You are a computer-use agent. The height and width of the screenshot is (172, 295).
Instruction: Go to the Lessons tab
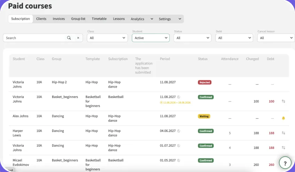pos(119,19)
